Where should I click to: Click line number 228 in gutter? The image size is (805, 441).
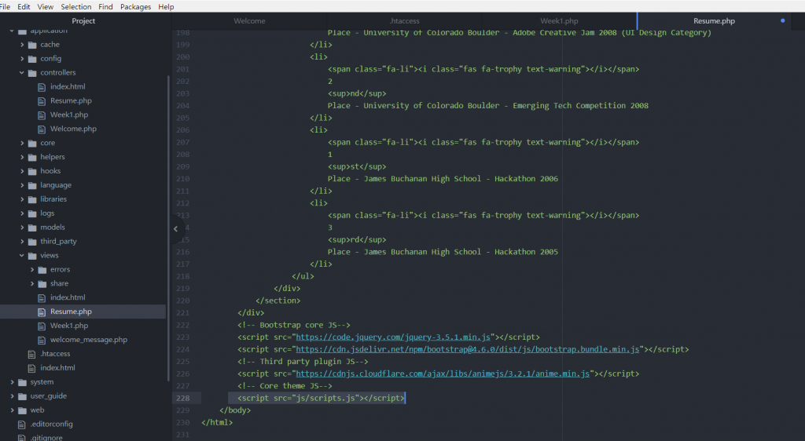click(x=182, y=398)
